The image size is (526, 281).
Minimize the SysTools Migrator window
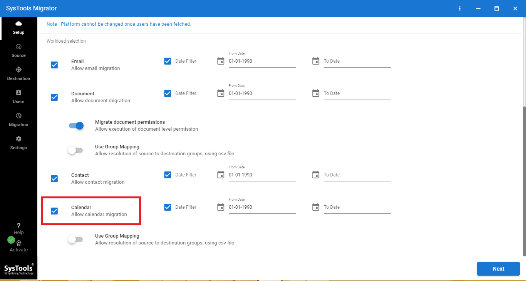[x=478, y=8]
